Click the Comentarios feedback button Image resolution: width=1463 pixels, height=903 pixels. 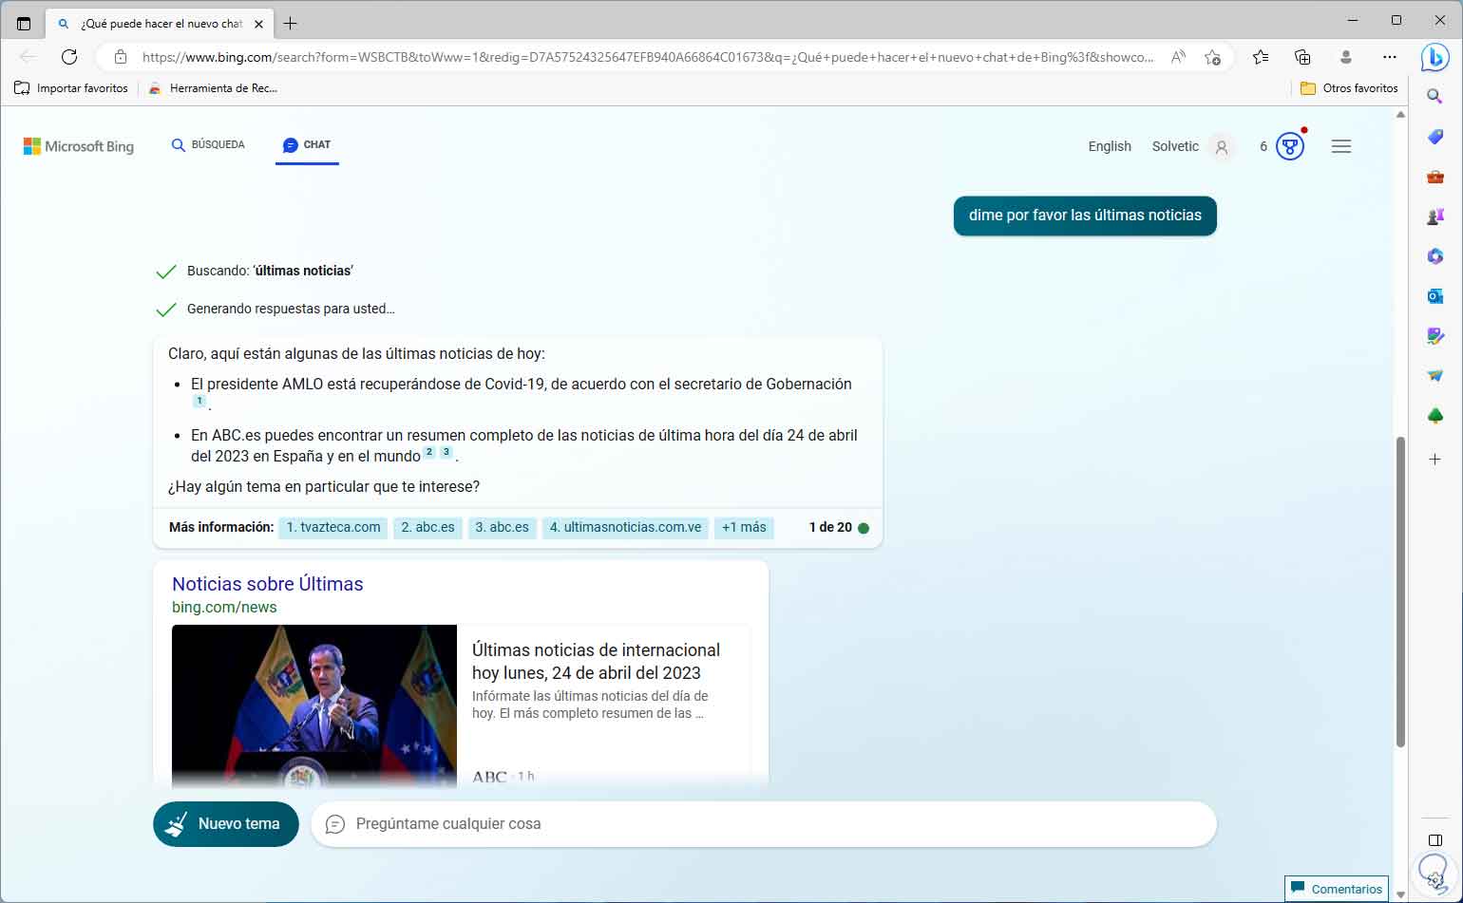click(1336, 889)
